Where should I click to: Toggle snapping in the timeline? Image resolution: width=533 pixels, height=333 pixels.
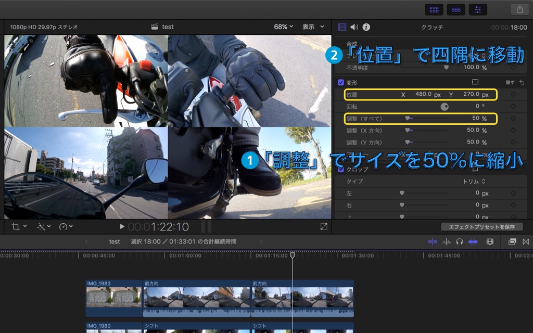473,241
